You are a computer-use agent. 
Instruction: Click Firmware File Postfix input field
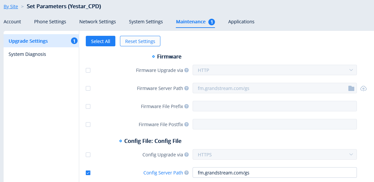pyautogui.click(x=274, y=124)
